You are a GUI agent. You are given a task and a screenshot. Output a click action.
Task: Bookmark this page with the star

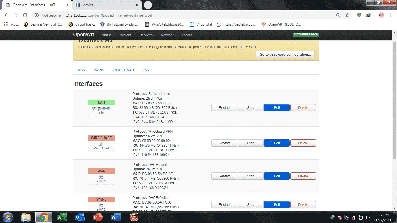[347, 15]
